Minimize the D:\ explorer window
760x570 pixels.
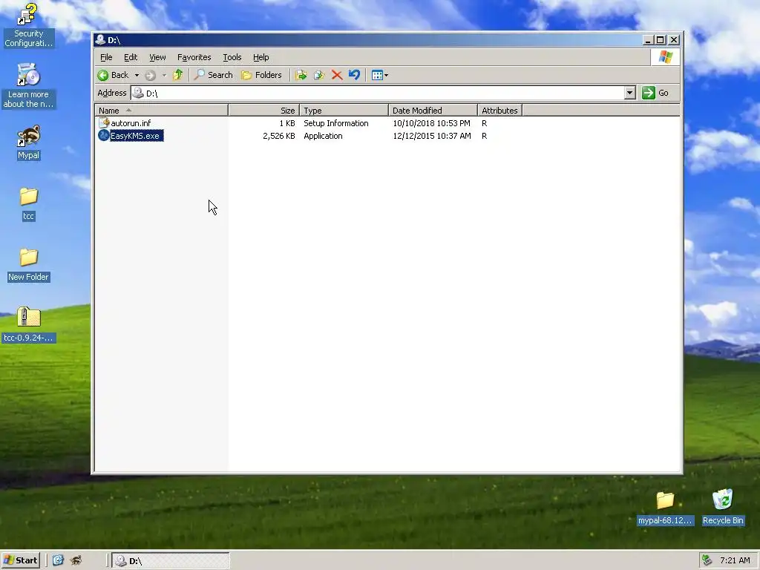click(647, 40)
